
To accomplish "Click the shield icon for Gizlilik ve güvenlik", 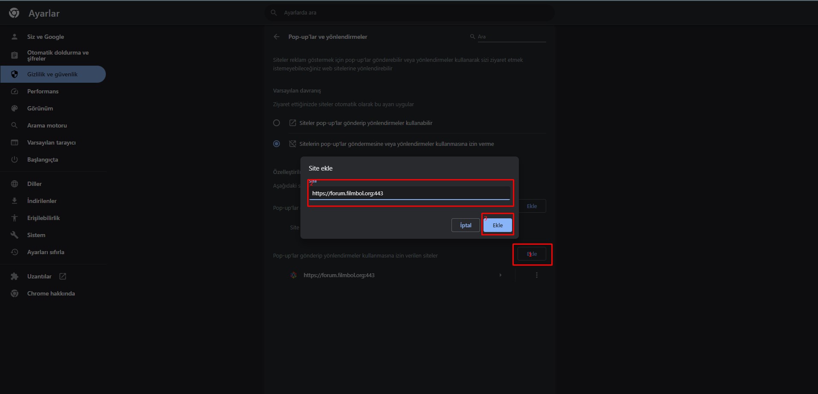I will click(15, 74).
